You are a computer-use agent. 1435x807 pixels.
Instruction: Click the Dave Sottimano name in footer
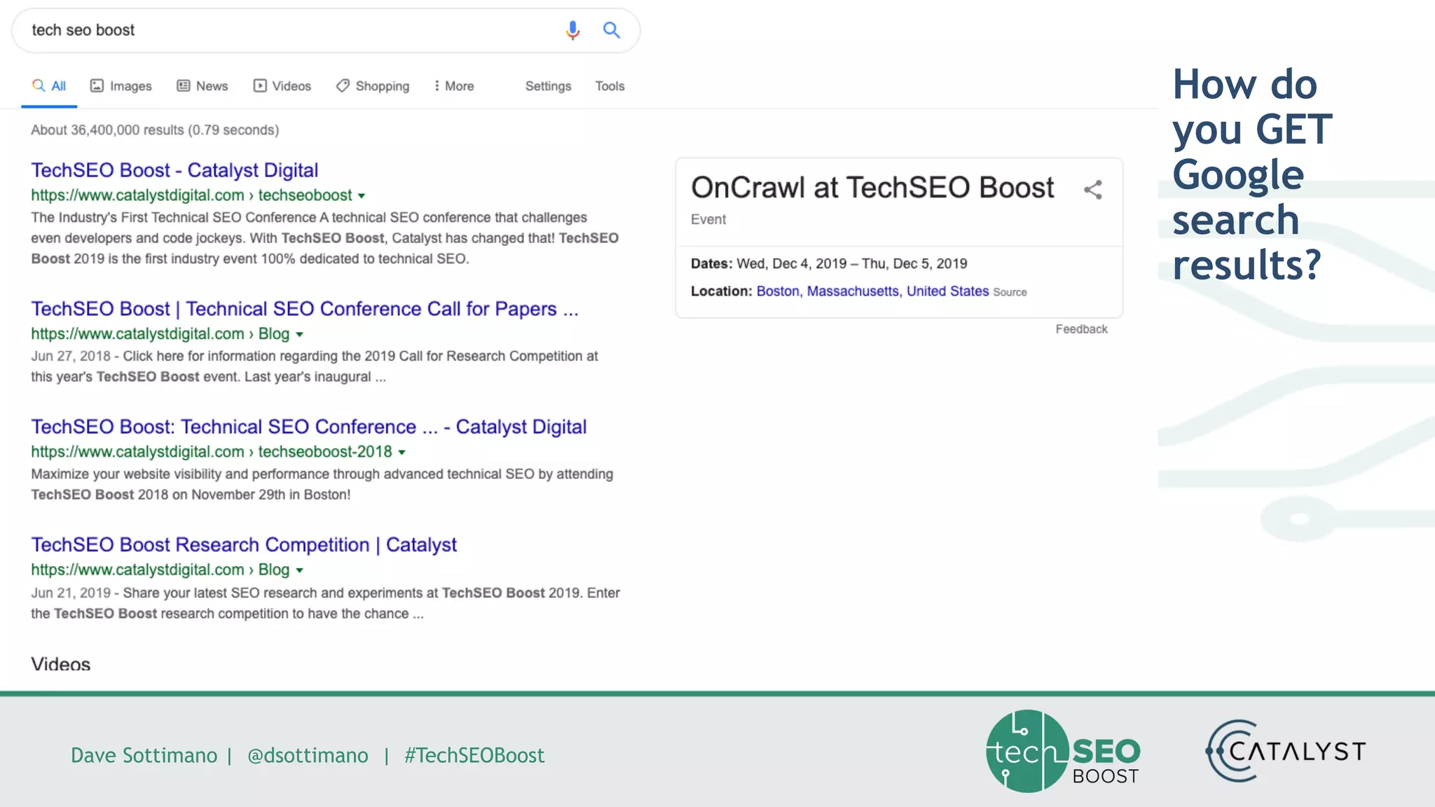coord(144,755)
